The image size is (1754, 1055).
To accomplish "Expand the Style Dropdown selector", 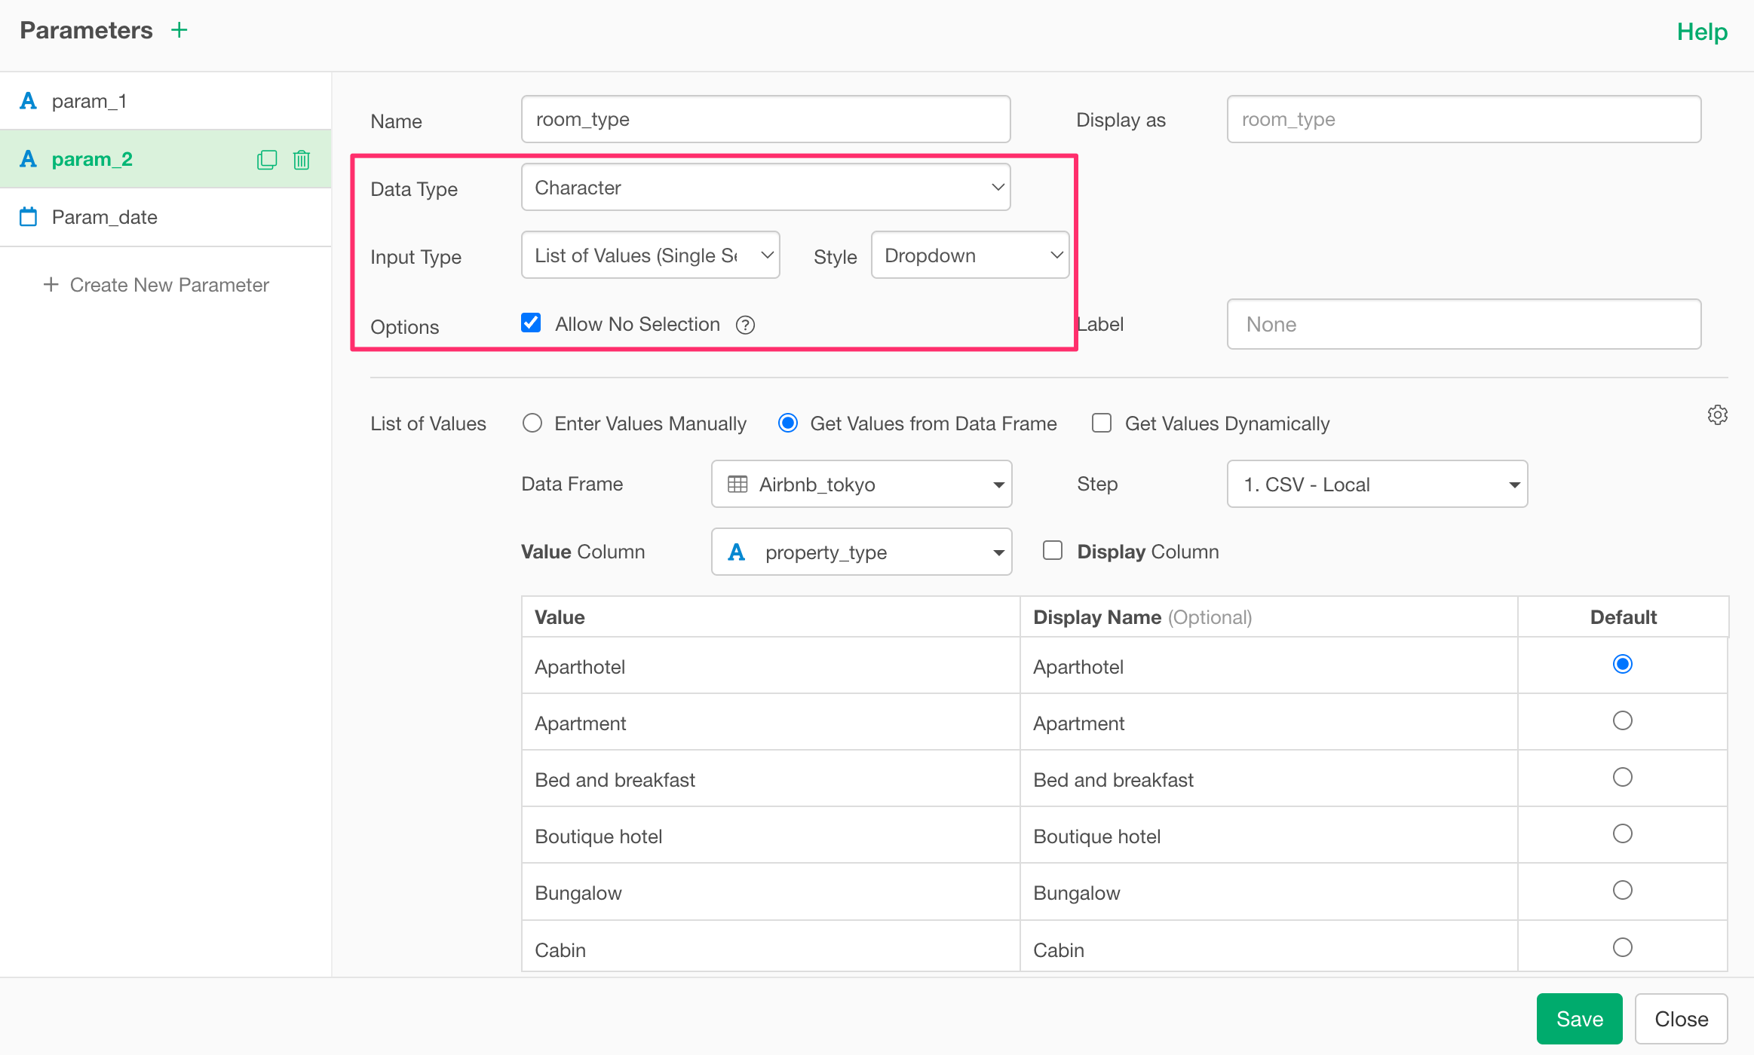I will coord(970,255).
